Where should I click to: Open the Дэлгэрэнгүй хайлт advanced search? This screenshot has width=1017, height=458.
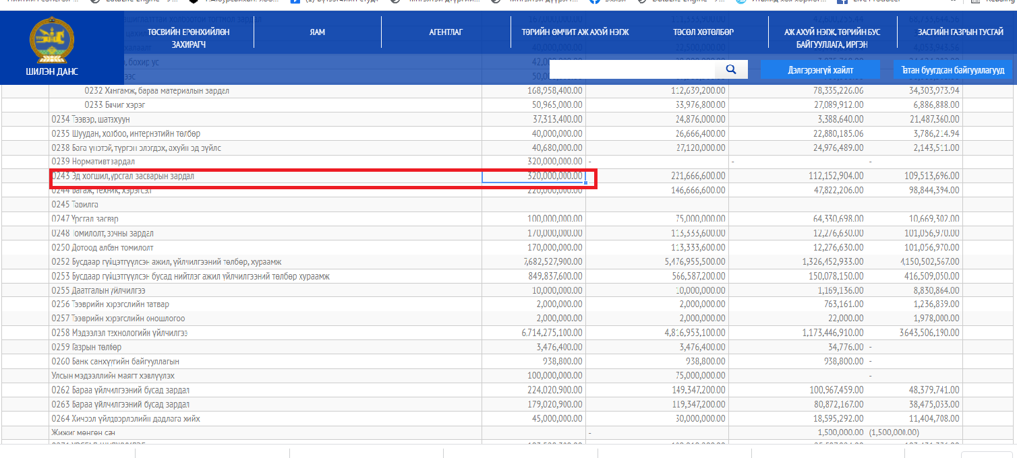820,69
